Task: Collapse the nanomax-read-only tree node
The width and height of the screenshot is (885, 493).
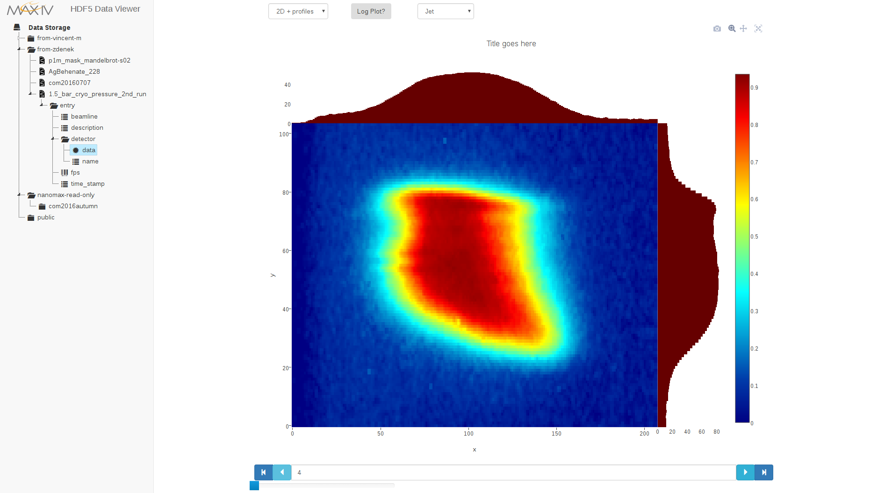Action: (x=20, y=195)
